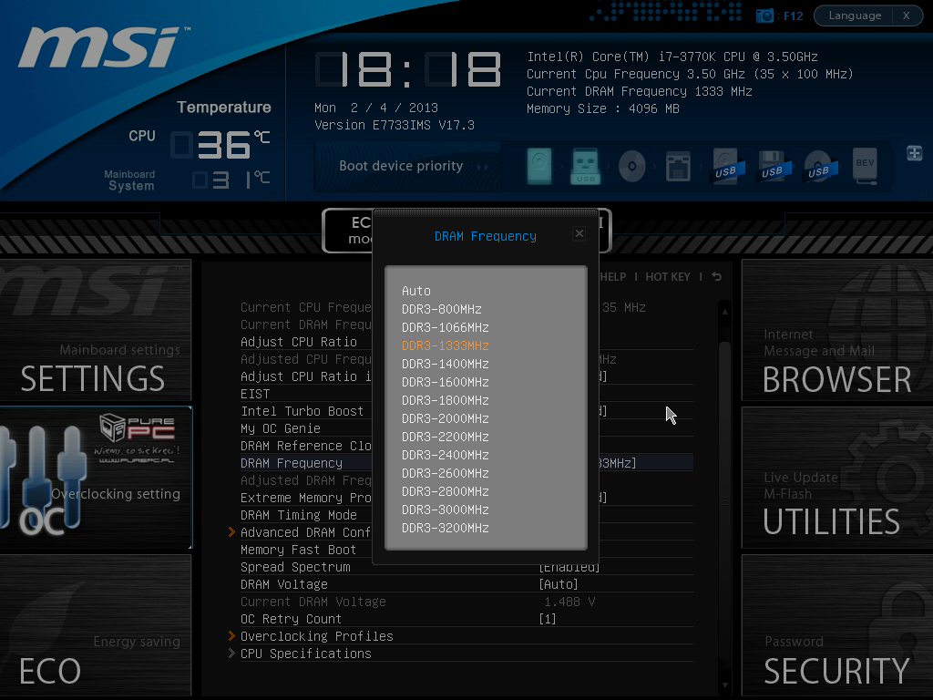The width and height of the screenshot is (933, 700).
Task: Close the DRAM Frequency popup
Action: coord(579,233)
